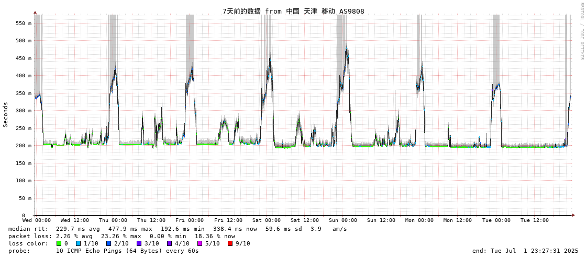Click the Sun 00:00 time label

(344, 220)
